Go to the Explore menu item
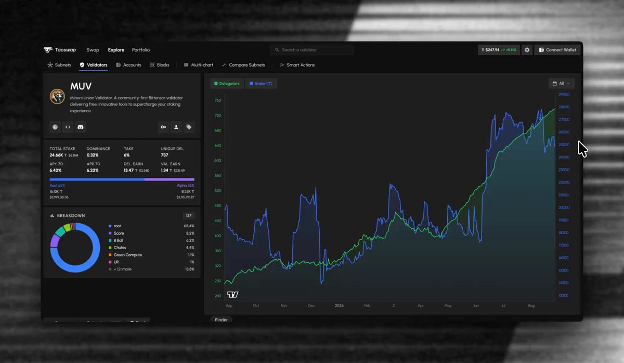Screen dimensions: 624x363 coord(116,50)
